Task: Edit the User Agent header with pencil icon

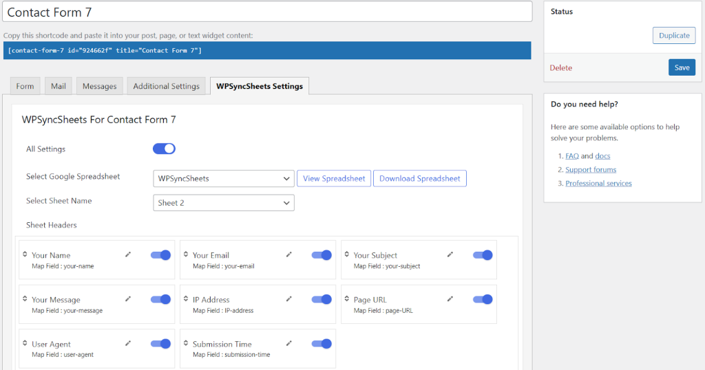Action: pos(128,343)
